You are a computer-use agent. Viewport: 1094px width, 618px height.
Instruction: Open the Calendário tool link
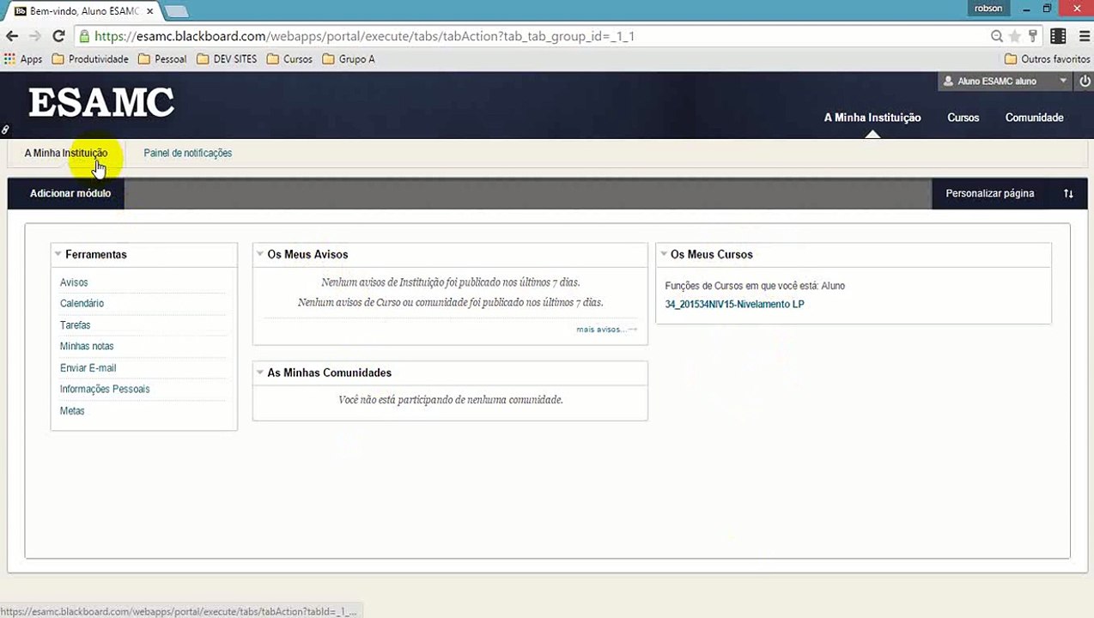click(x=82, y=303)
